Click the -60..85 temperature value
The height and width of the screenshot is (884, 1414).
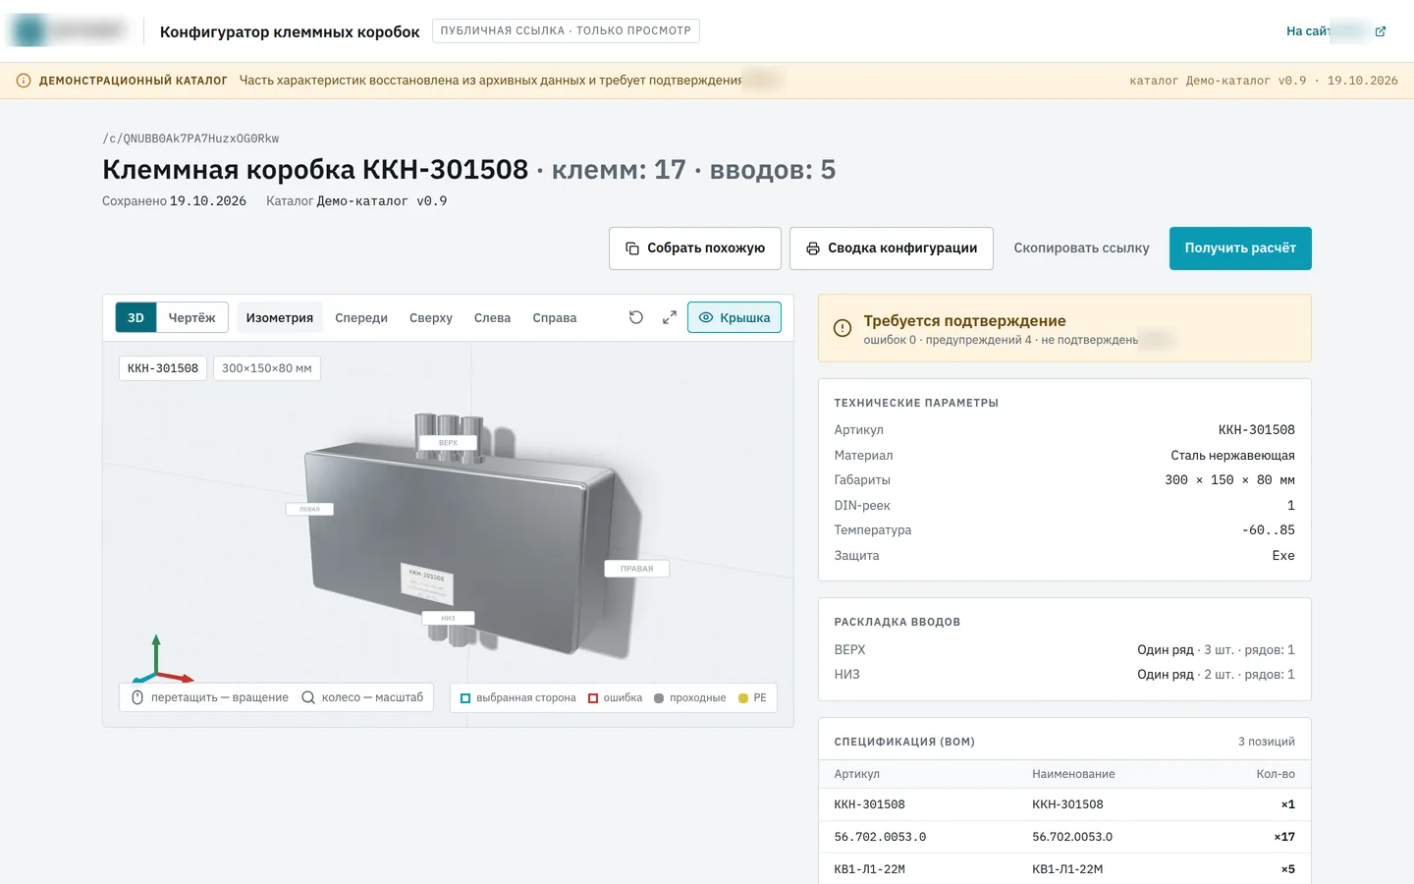click(1269, 530)
